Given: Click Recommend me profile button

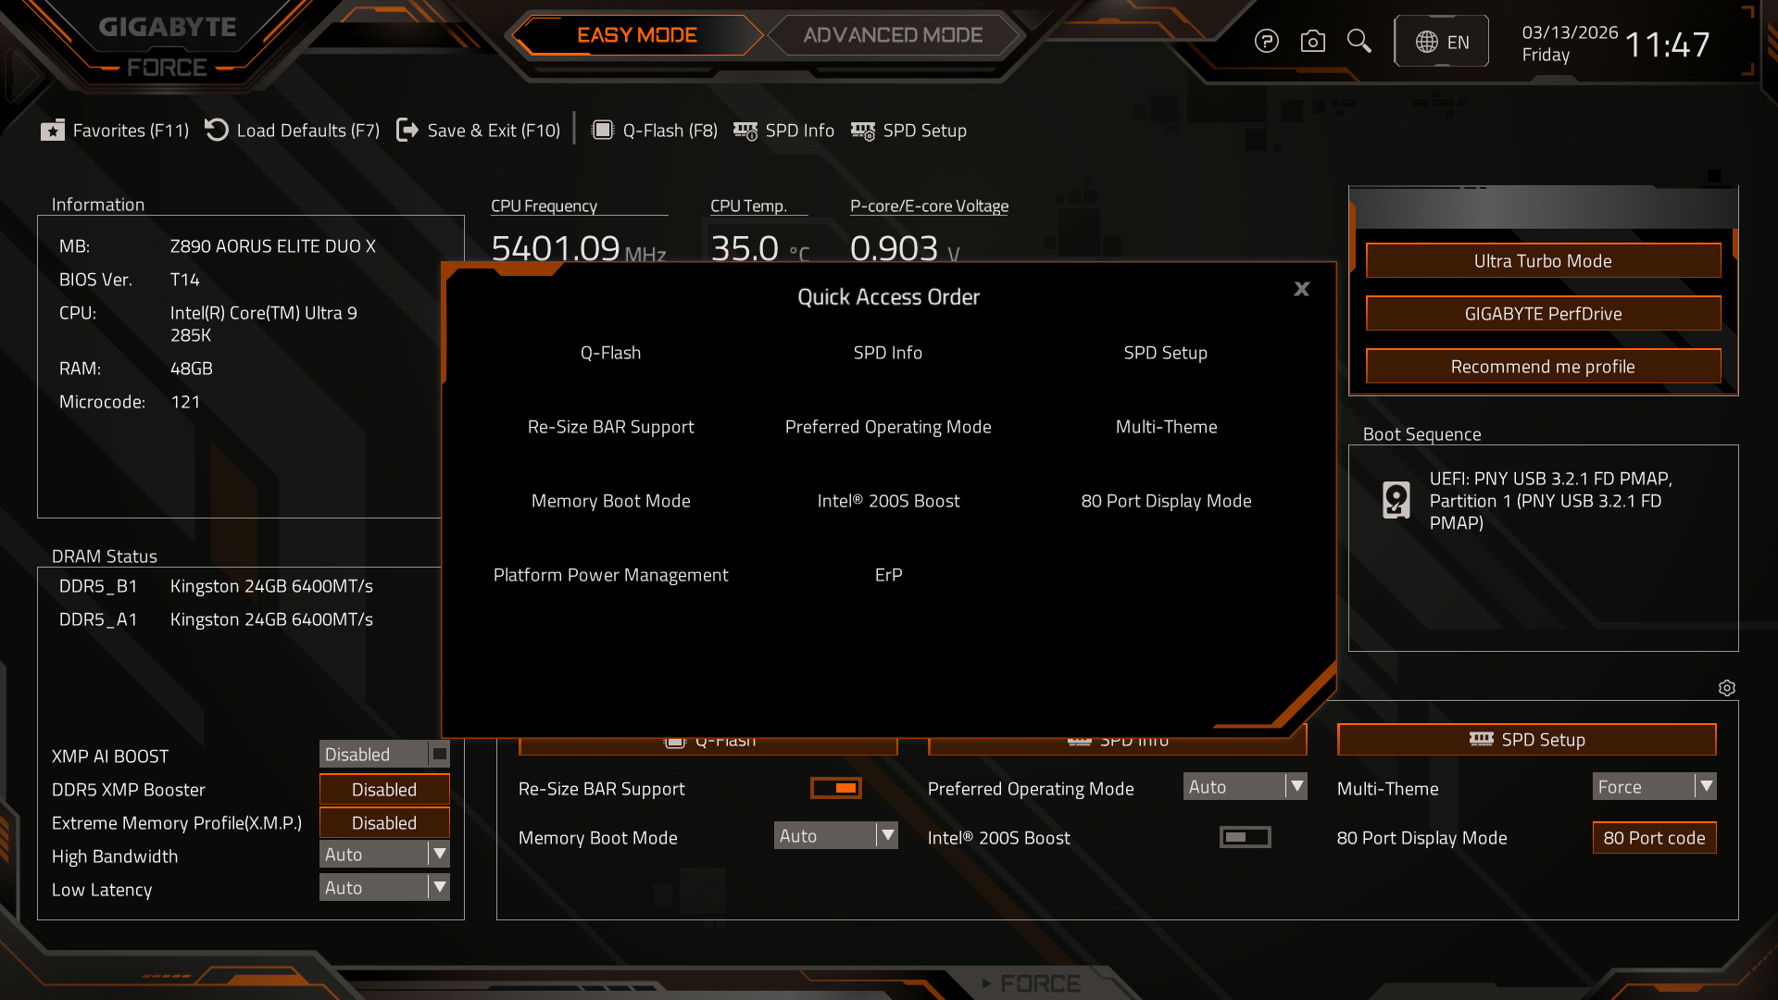Looking at the screenshot, I should click(x=1543, y=367).
